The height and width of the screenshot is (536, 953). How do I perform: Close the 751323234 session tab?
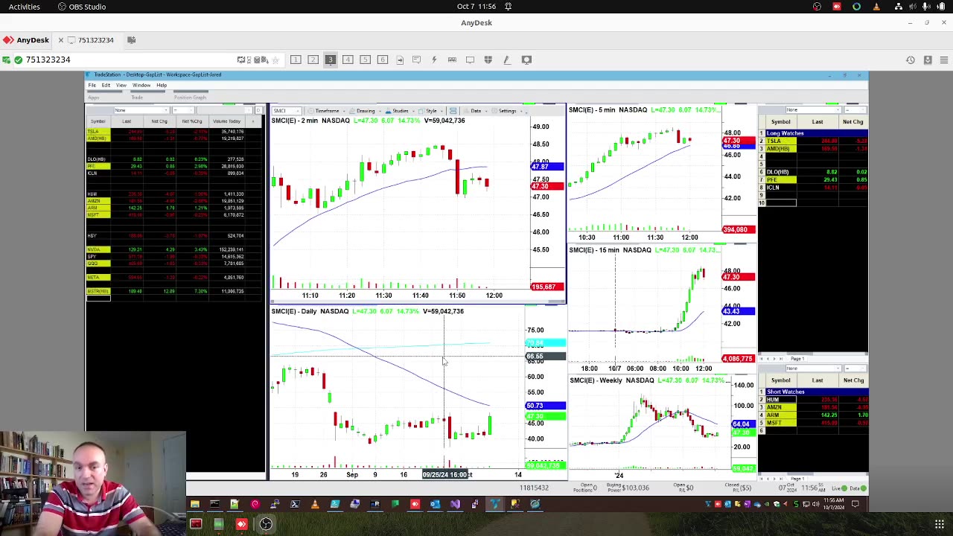tap(61, 40)
